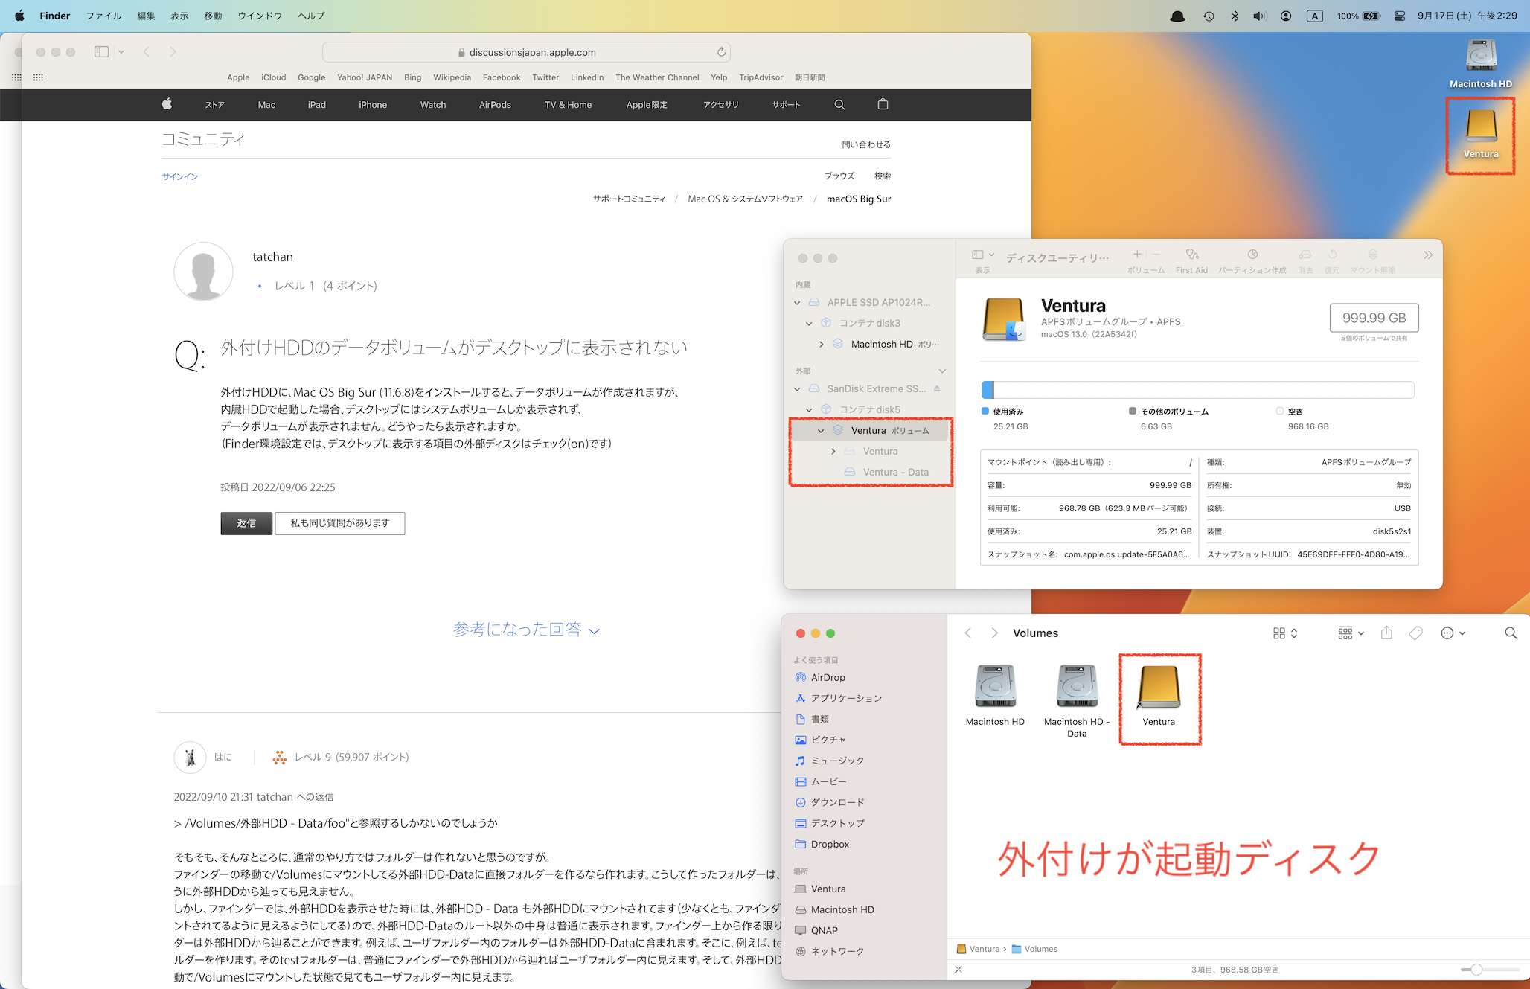Open the ファイル menu
1530x989 pixels.
point(103,16)
